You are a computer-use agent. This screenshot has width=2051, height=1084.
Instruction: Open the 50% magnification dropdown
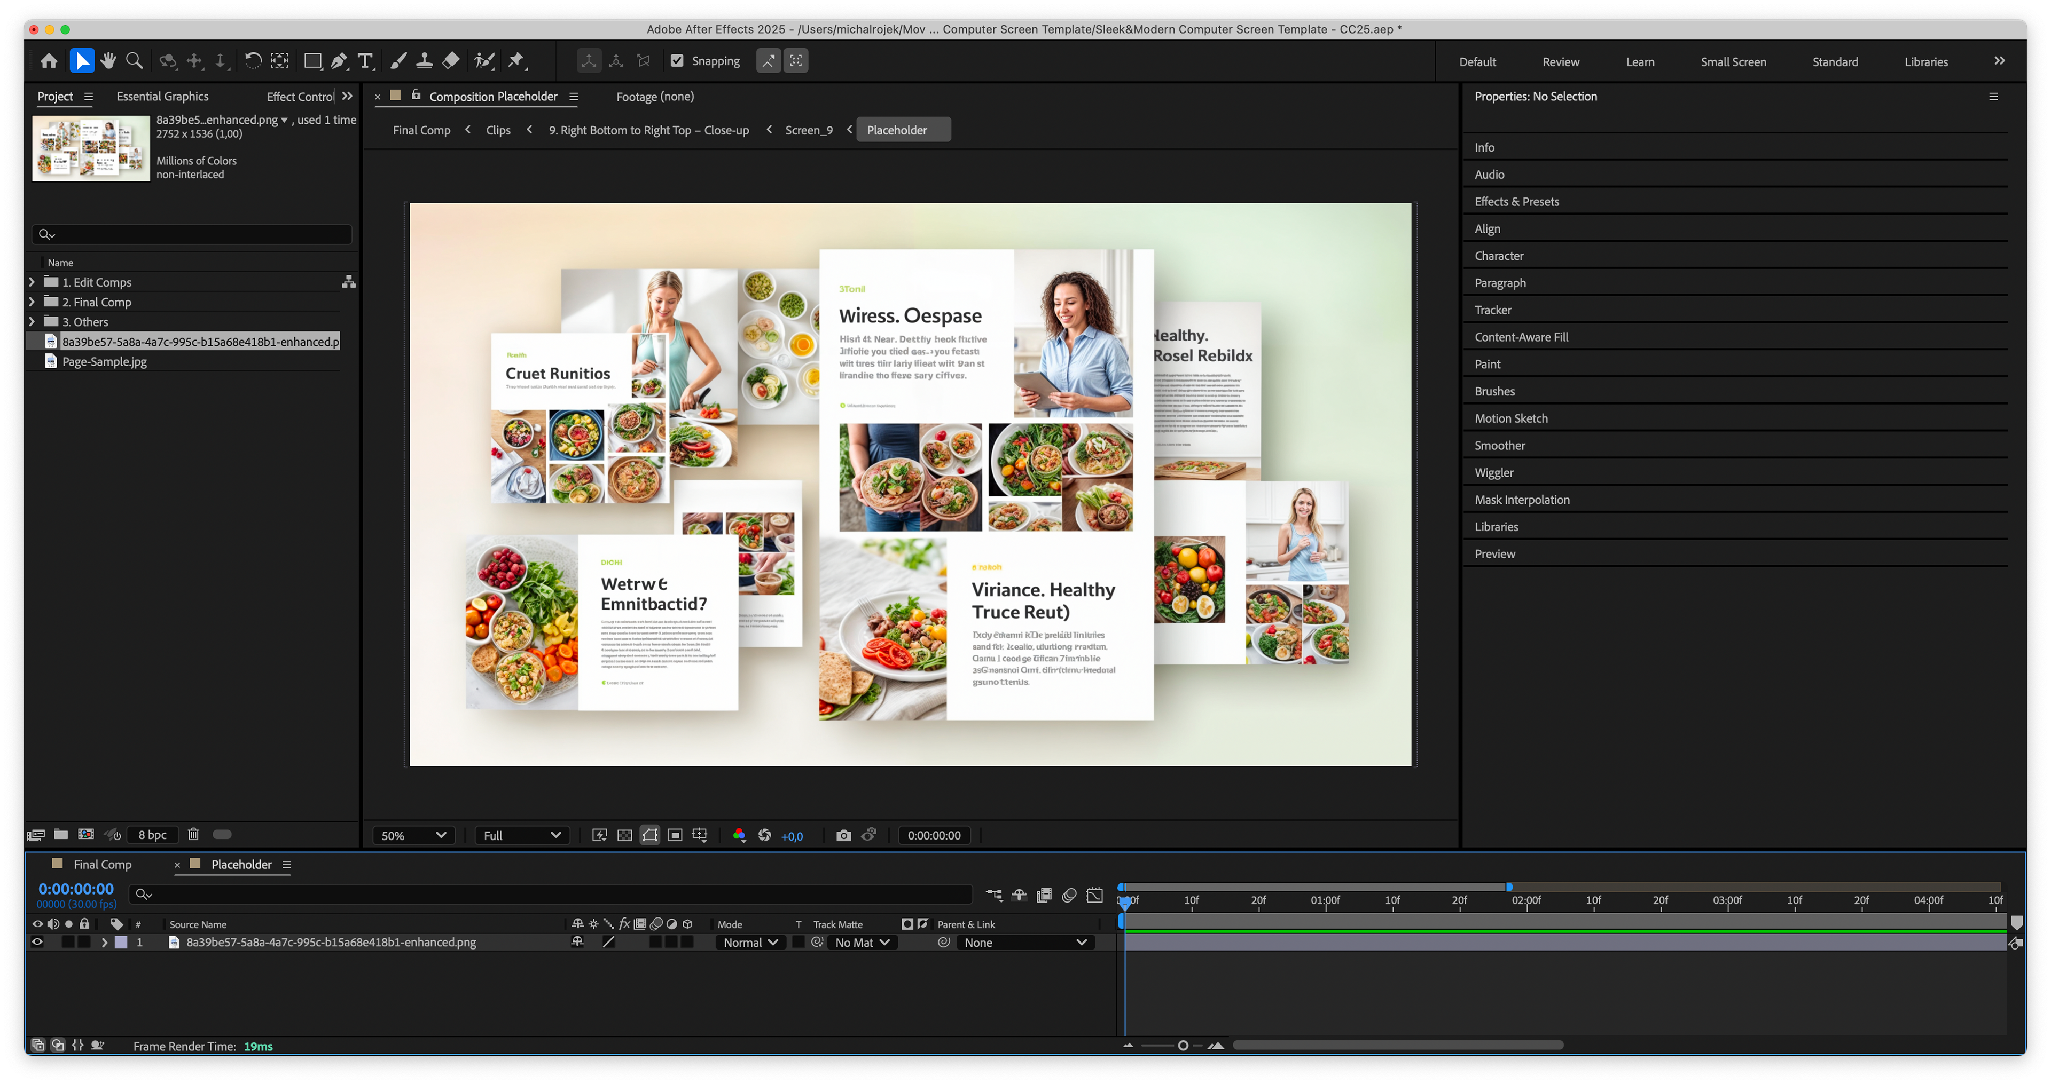coord(413,835)
